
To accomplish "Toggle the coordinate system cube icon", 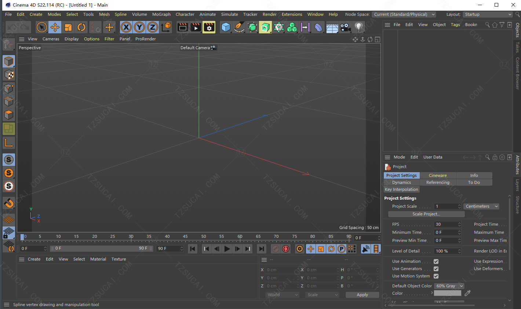I will tap(166, 27).
